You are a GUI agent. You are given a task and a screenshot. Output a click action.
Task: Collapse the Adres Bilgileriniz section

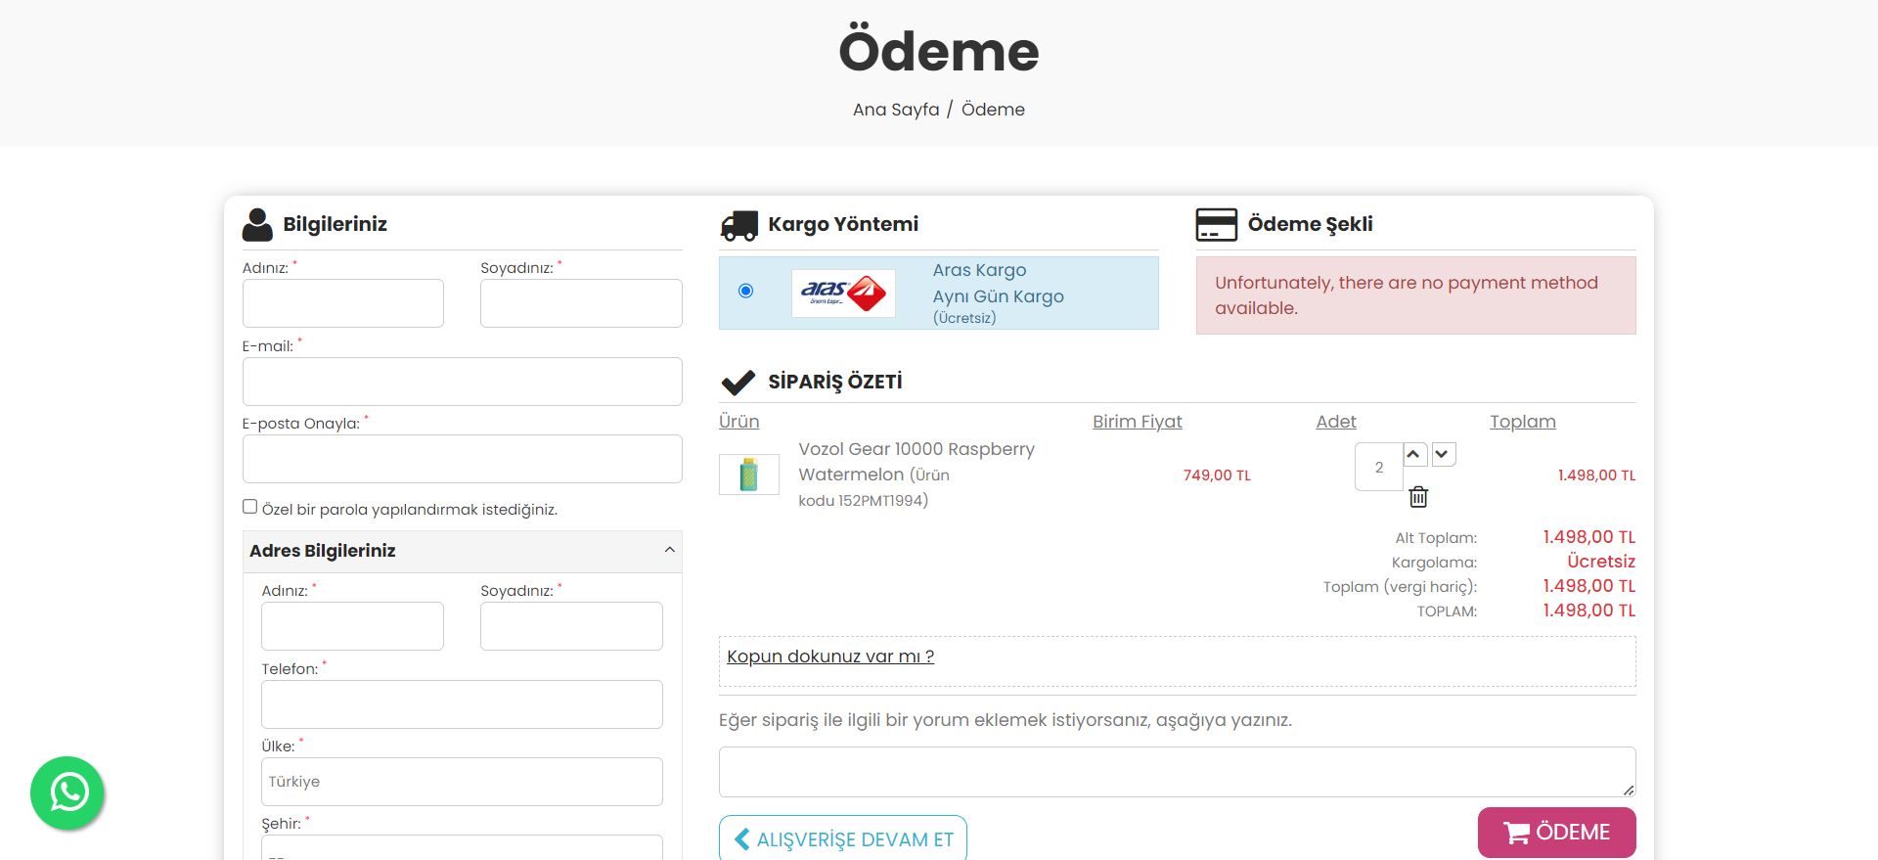tap(669, 550)
